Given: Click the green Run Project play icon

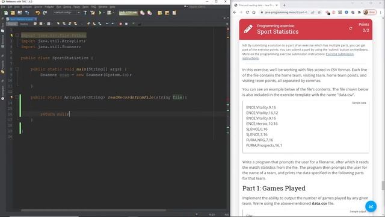Looking at the screenshot, I should 100,13.
